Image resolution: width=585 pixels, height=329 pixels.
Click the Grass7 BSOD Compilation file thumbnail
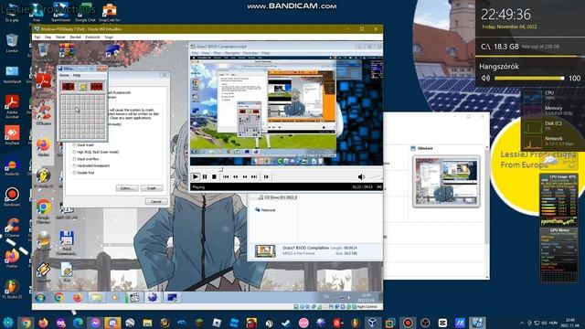pos(265,251)
